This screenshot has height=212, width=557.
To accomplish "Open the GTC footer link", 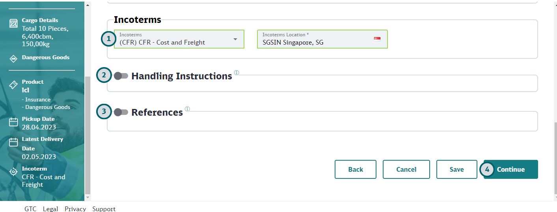I will pyautogui.click(x=30, y=209).
